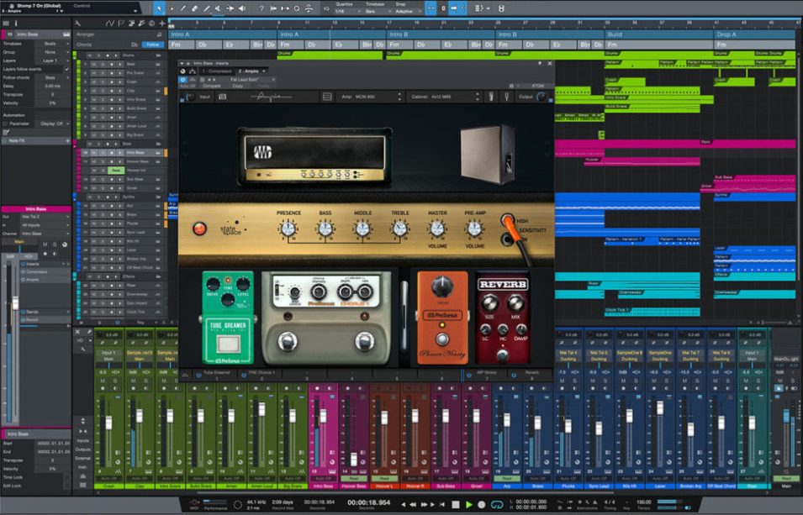
Task: Select the Paint tool
Action: (206, 8)
